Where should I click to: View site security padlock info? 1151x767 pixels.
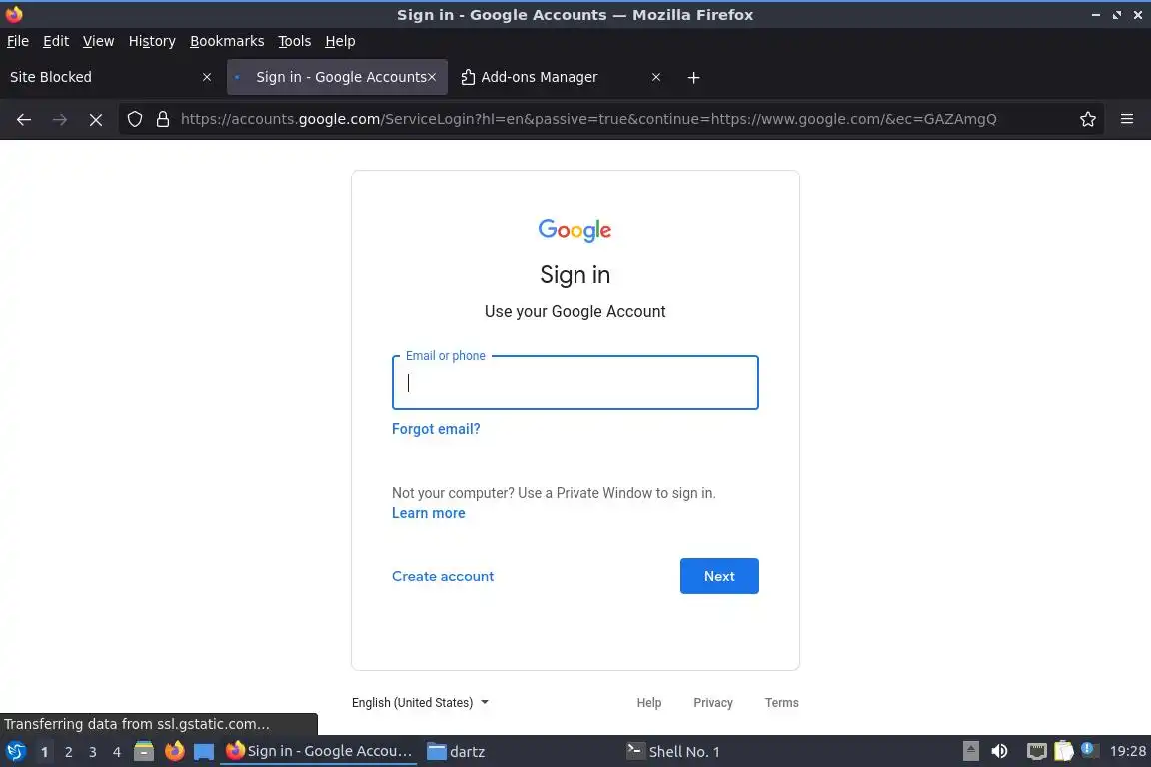163,119
